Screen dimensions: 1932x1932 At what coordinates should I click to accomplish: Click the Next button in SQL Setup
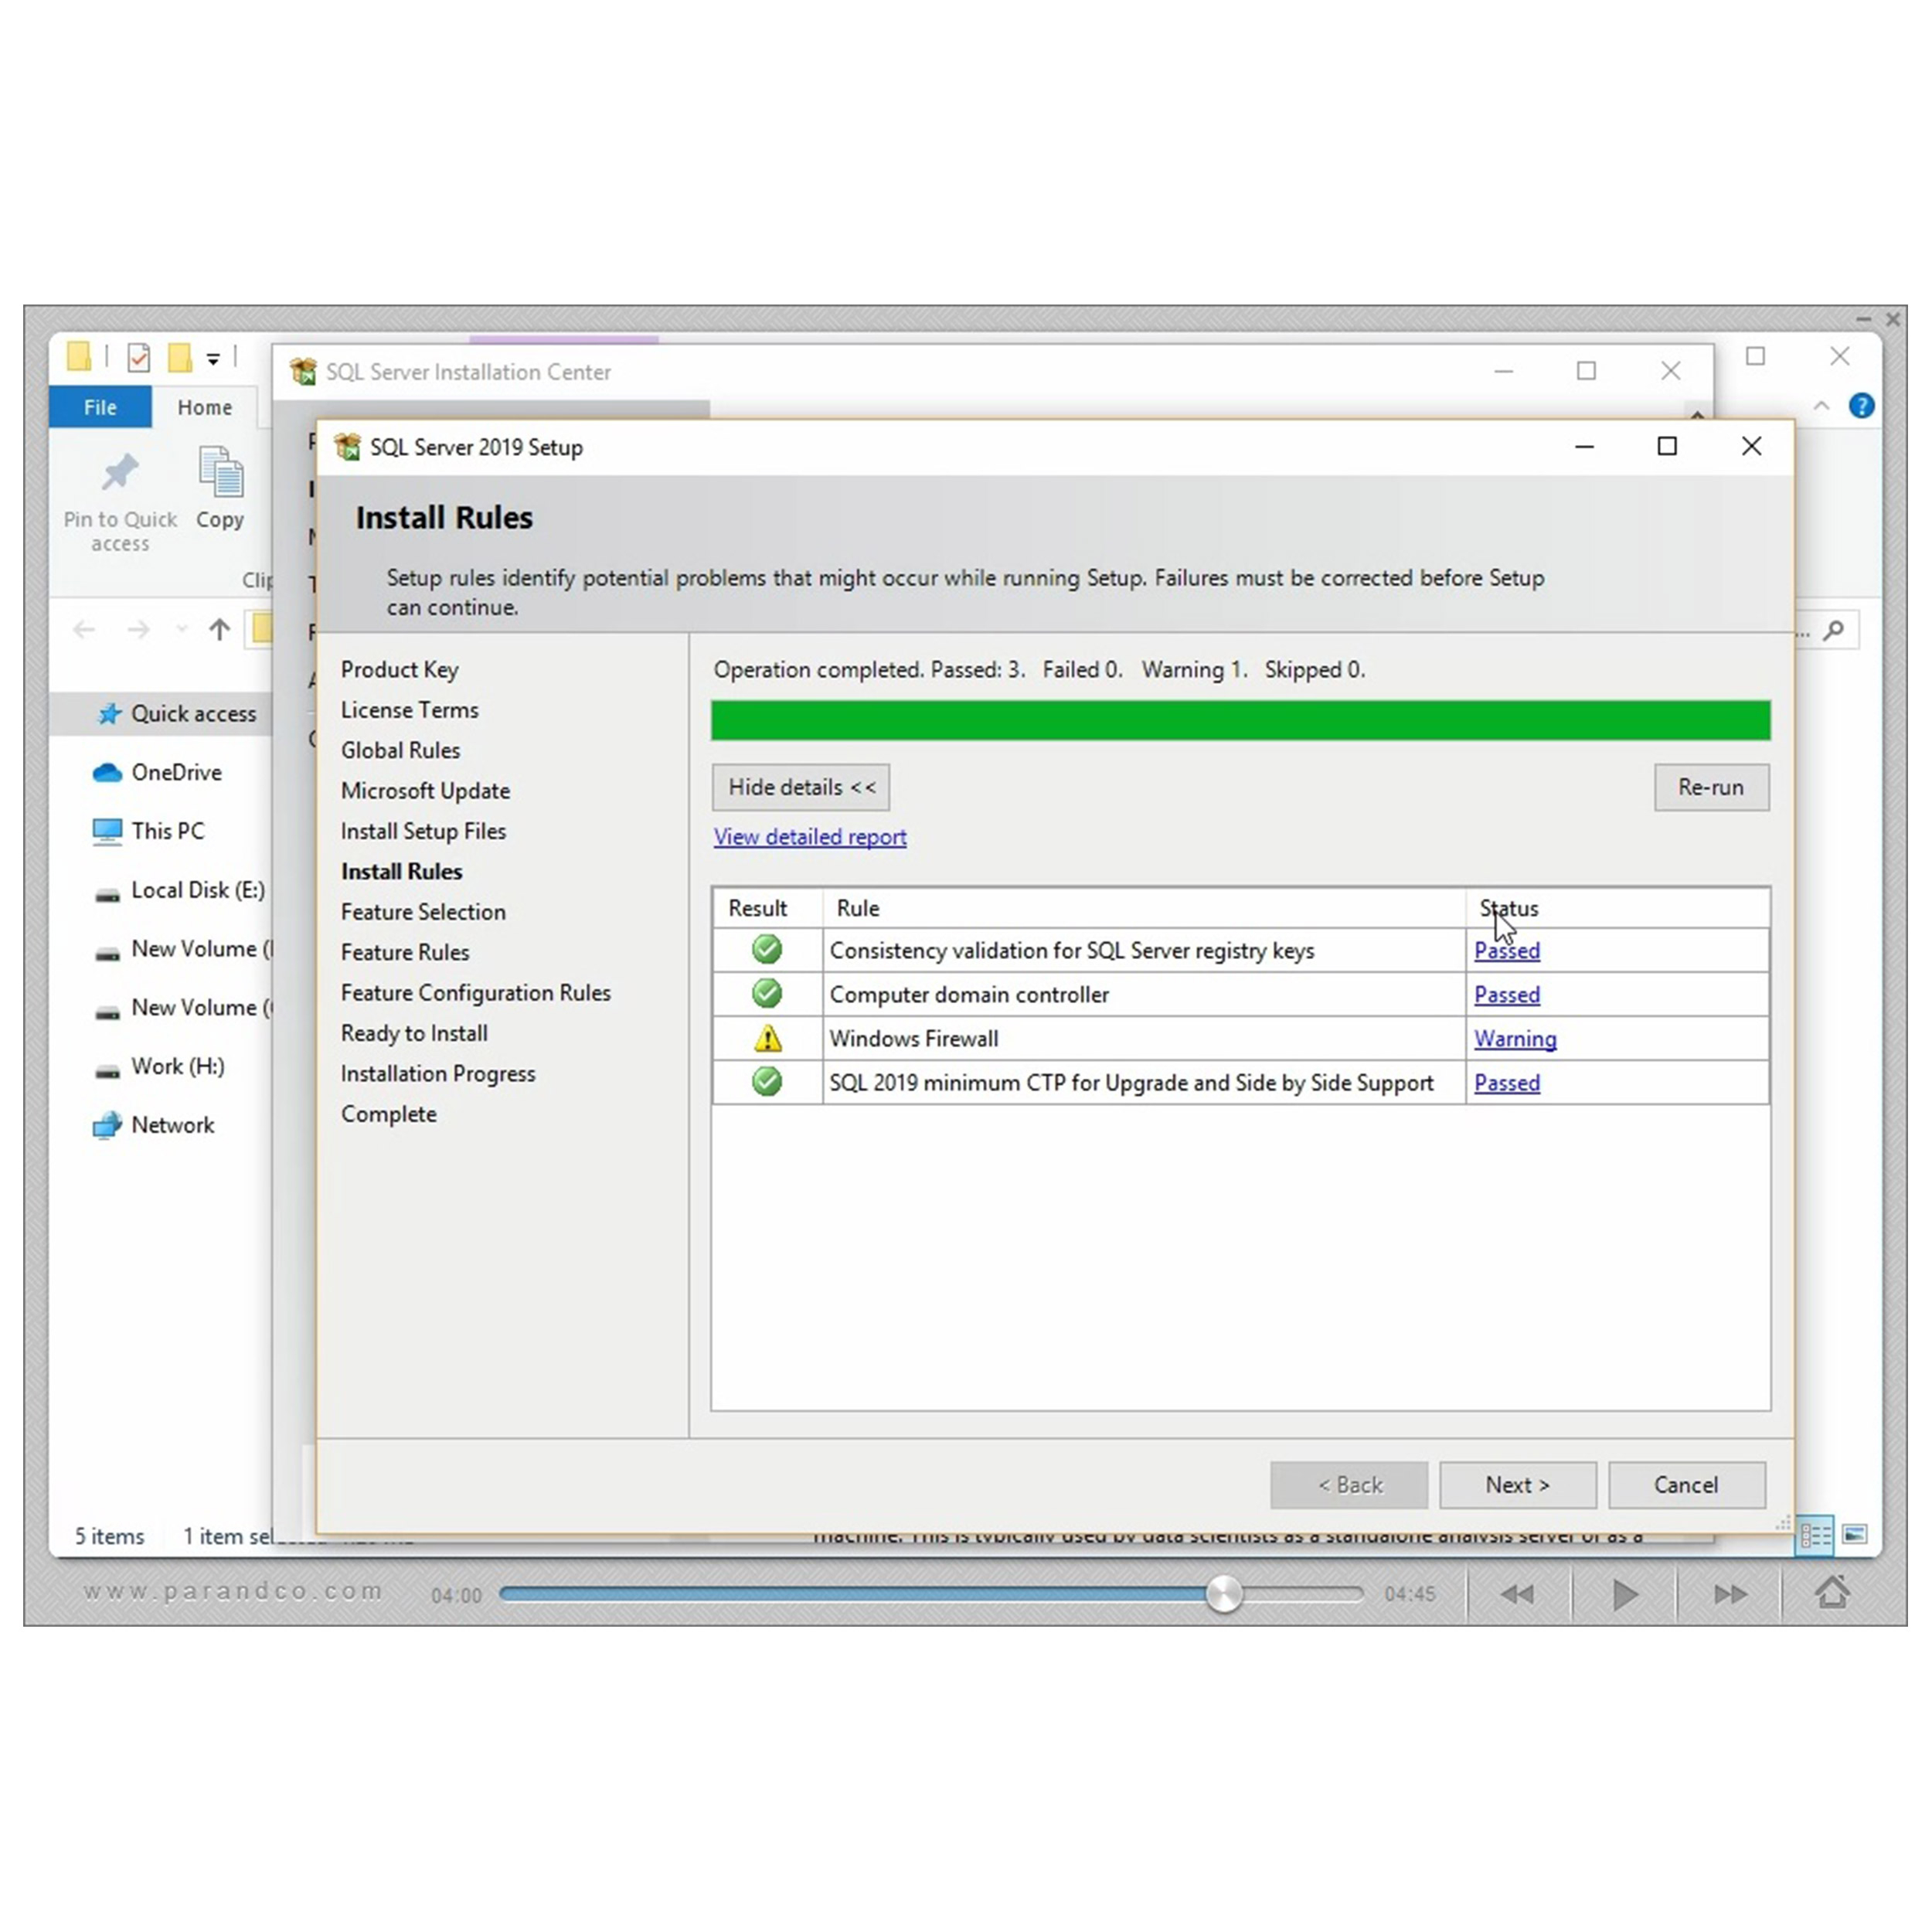[1517, 1485]
